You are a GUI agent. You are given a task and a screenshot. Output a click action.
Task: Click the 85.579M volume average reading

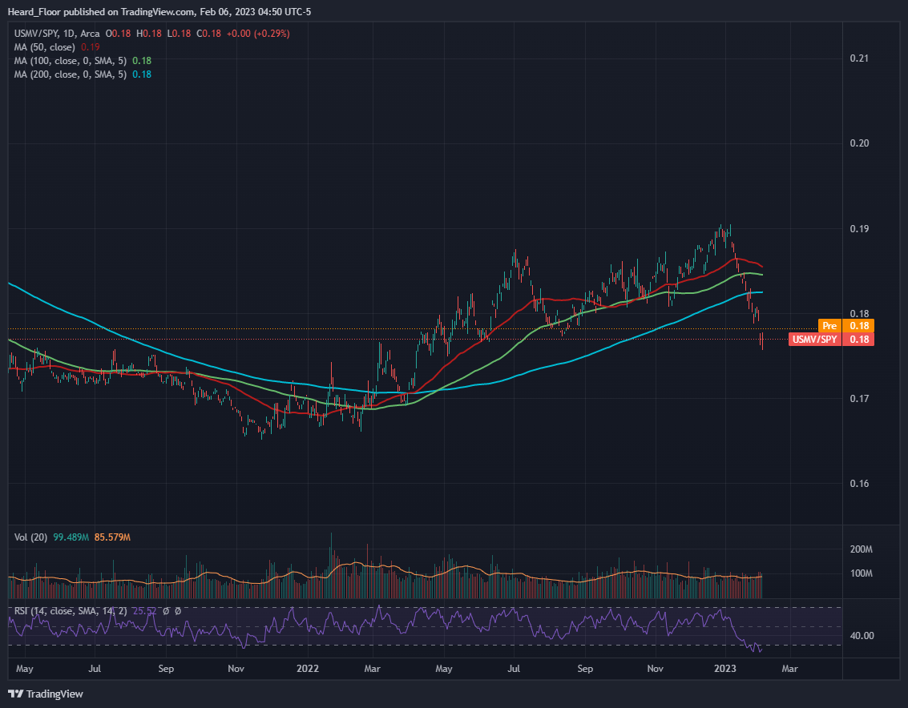click(112, 537)
